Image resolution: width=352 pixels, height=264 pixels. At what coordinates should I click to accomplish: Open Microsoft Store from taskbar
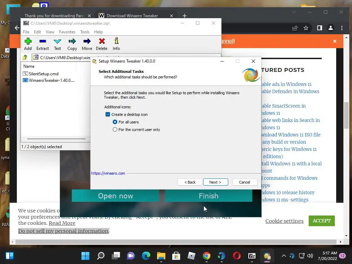(176, 256)
